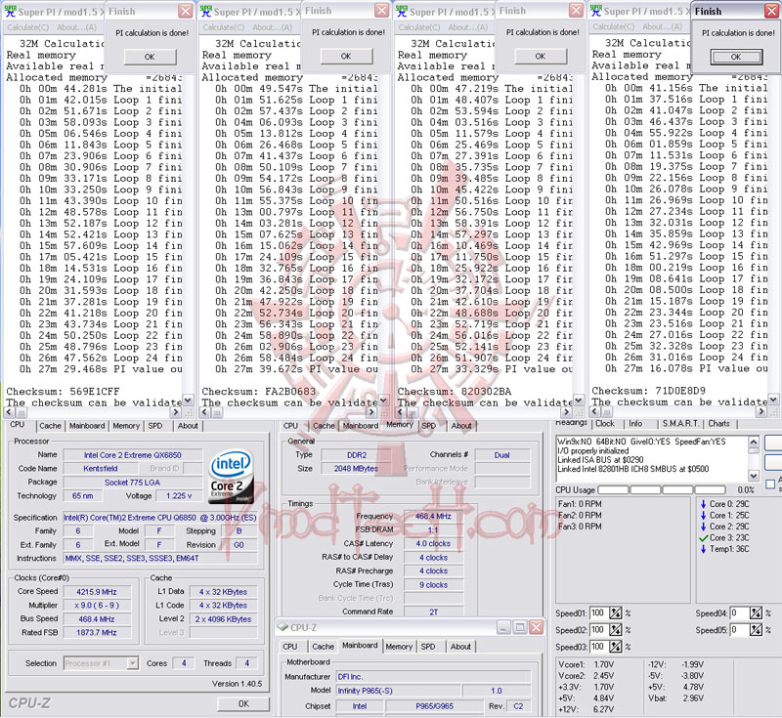Click the Code Name value Kentsfield

[x=101, y=468]
